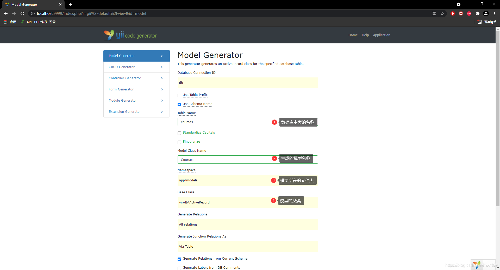500x270 pixels.
Task: Open the API PHP notes bookmark
Action: click(x=38, y=22)
